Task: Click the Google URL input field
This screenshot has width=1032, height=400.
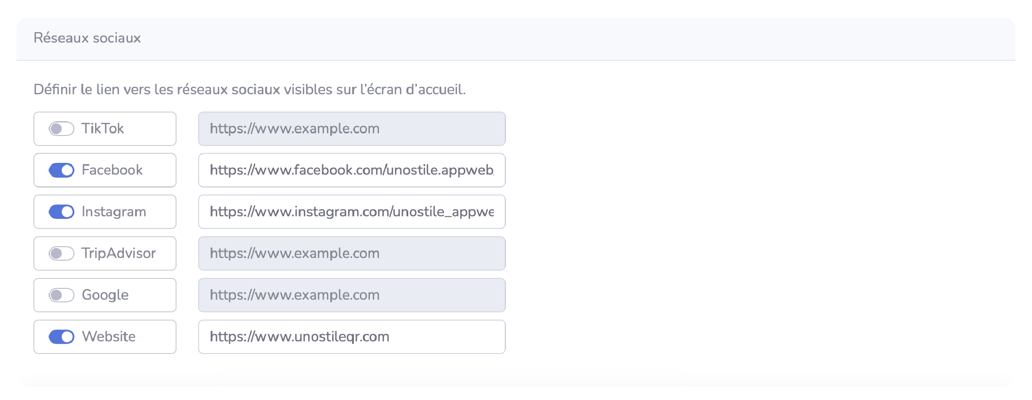Action: 352,295
